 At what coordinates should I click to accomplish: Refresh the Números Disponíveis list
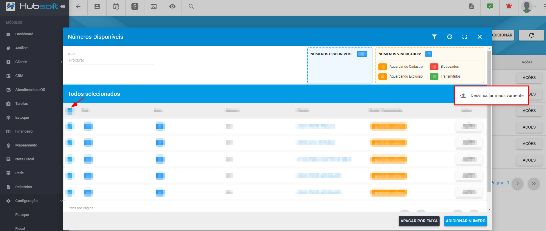tap(449, 37)
